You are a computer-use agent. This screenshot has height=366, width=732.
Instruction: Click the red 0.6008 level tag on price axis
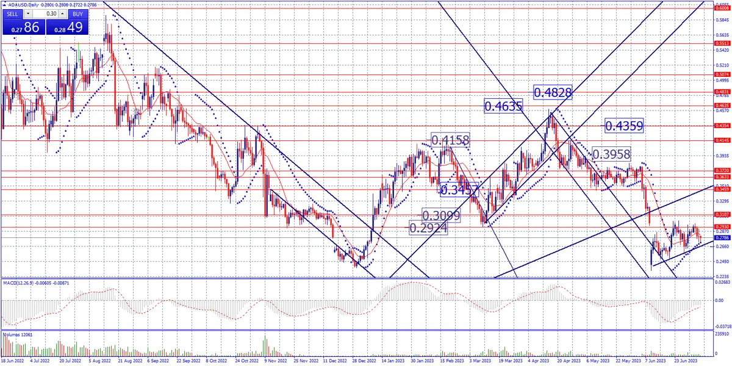pyautogui.click(x=722, y=9)
